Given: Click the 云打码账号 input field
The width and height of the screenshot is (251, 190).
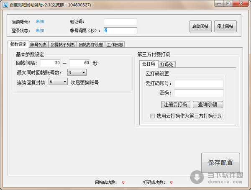Looking at the screenshot, I should pyautogui.click(x=199, y=84).
